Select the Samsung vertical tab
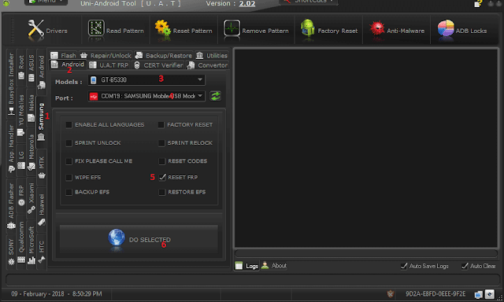 tap(41, 123)
